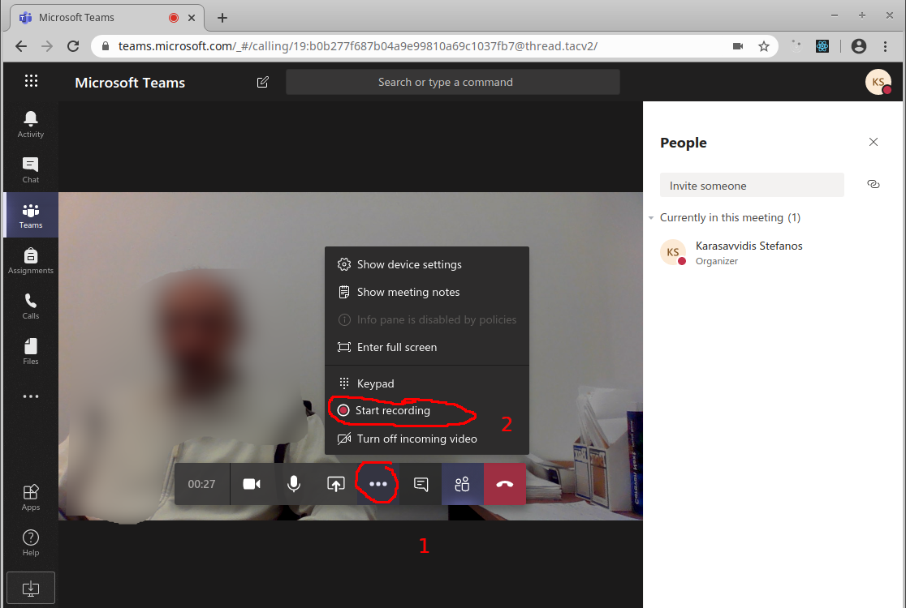This screenshot has height=608, width=906.
Task: Choose Show device settings
Action: coord(409,264)
